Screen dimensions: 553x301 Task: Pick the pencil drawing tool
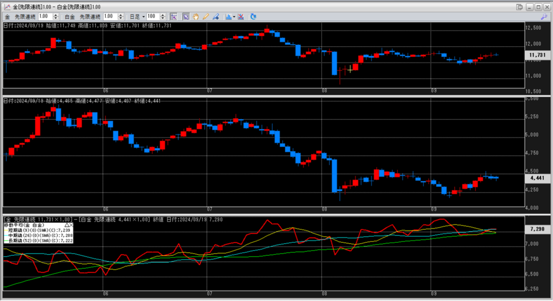click(205, 16)
